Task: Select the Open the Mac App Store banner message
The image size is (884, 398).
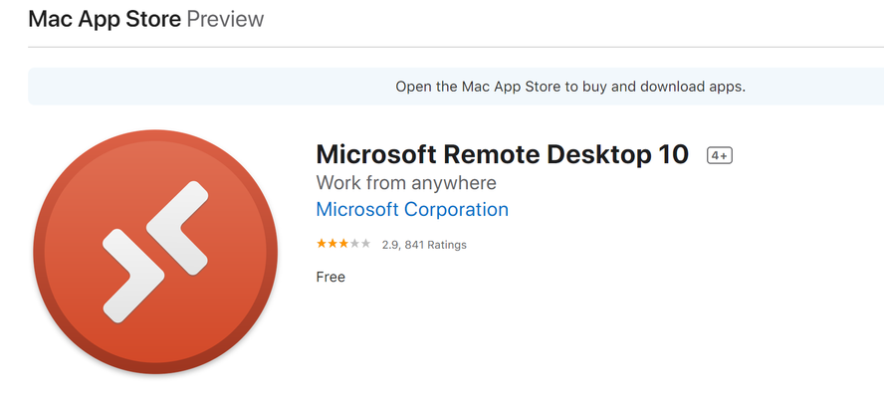Action: tap(570, 87)
